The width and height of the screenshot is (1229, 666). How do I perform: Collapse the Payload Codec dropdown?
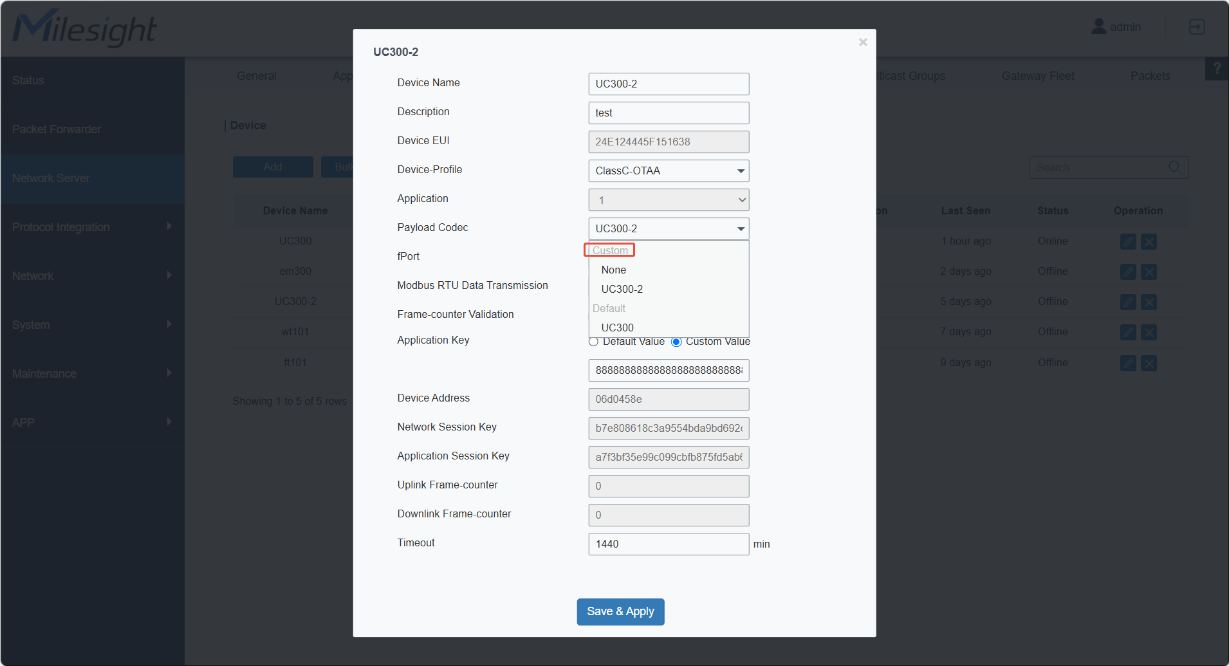(x=669, y=228)
